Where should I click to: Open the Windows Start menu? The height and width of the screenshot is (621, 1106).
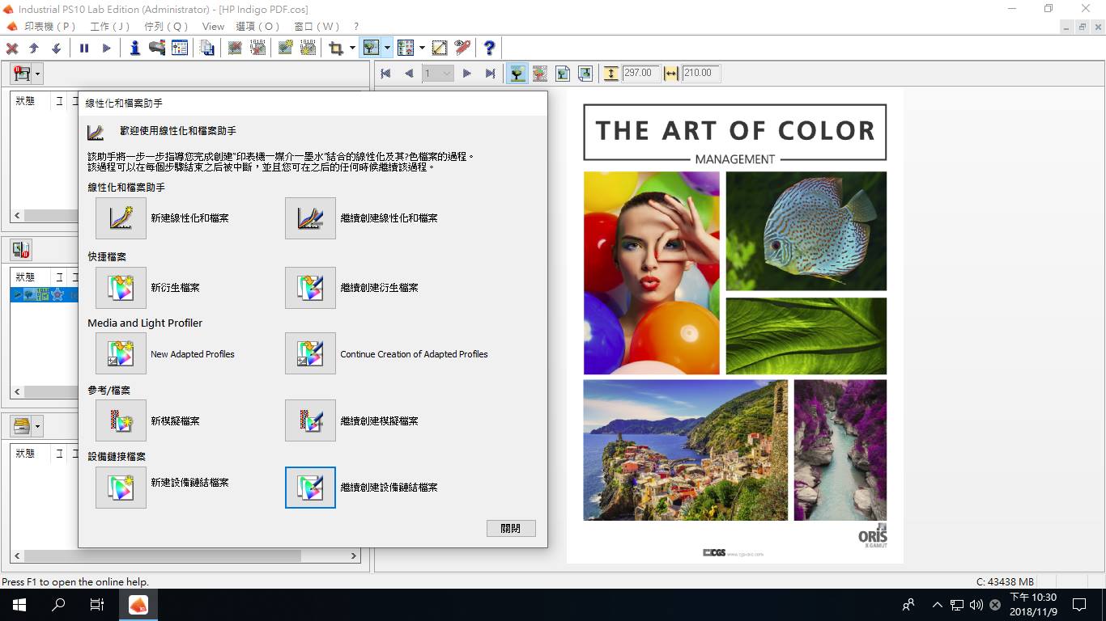[19, 604]
